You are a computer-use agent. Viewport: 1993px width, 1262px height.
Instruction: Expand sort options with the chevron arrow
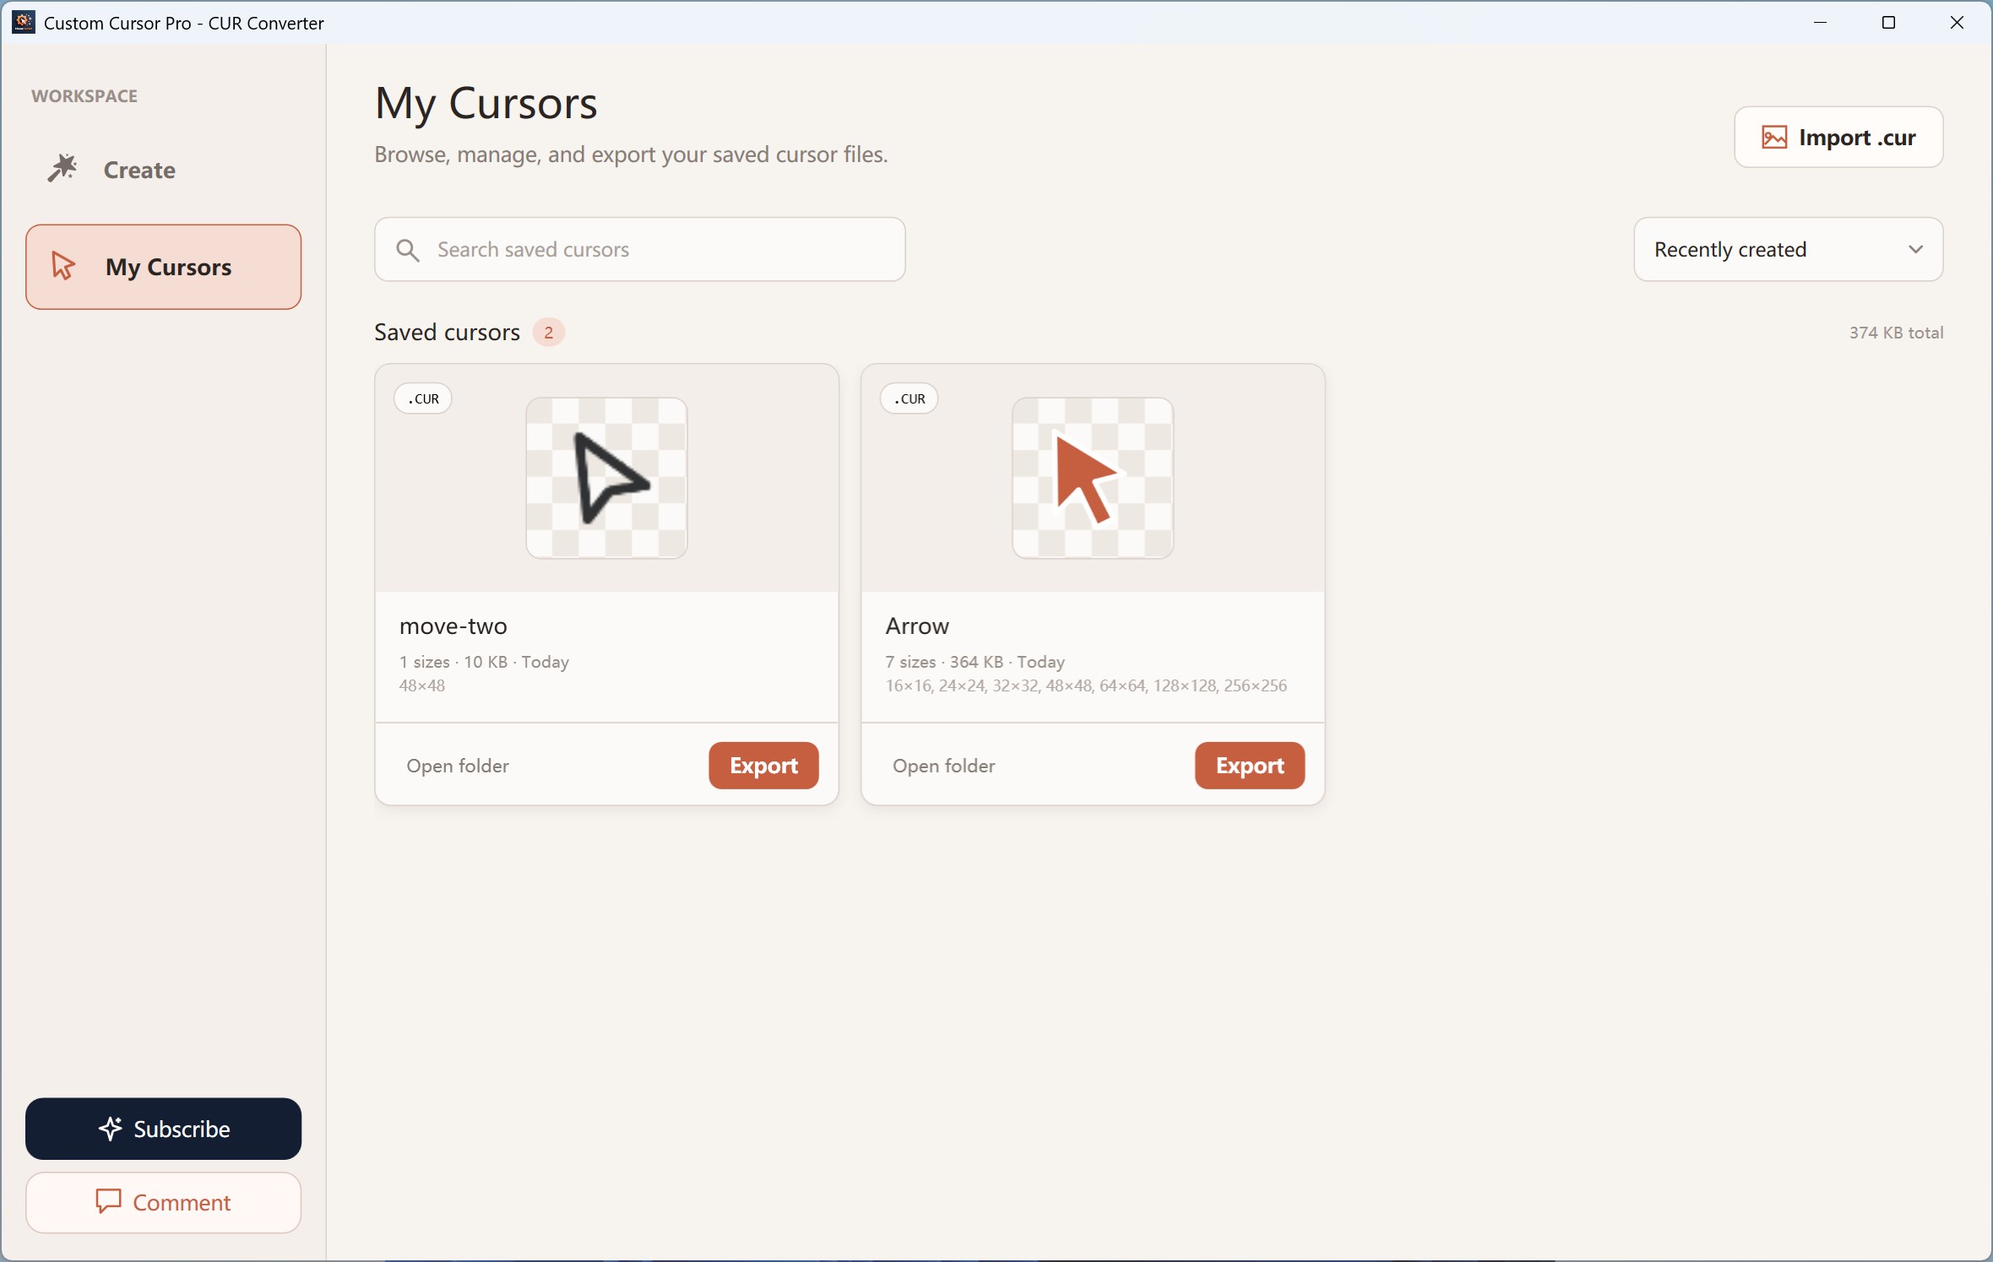pos(1915,250)
